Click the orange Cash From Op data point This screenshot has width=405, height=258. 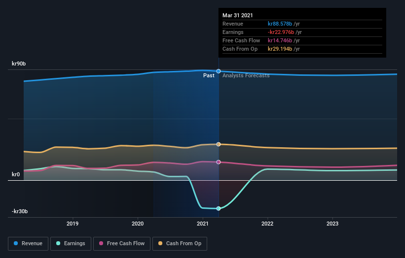point(219,144)
